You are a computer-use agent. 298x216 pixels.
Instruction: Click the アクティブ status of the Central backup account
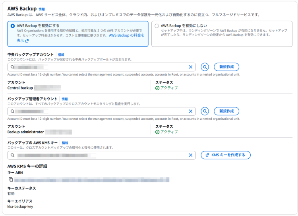pos(166,88)
